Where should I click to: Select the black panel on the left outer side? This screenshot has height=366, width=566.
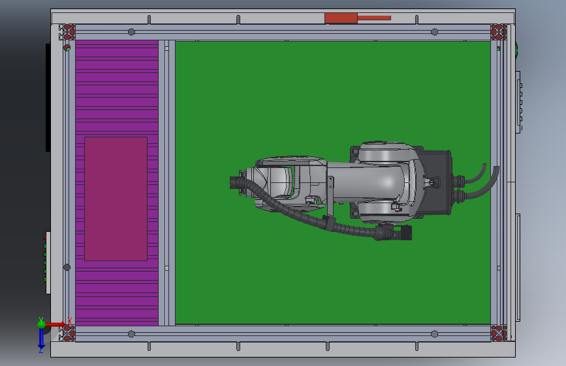48,97
